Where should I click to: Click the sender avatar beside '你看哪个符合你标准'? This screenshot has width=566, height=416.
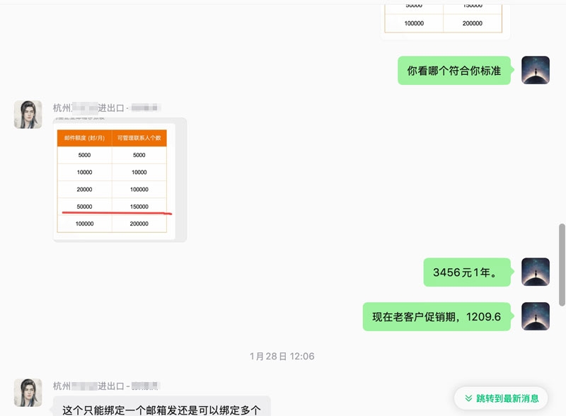(x=536, y=70)
